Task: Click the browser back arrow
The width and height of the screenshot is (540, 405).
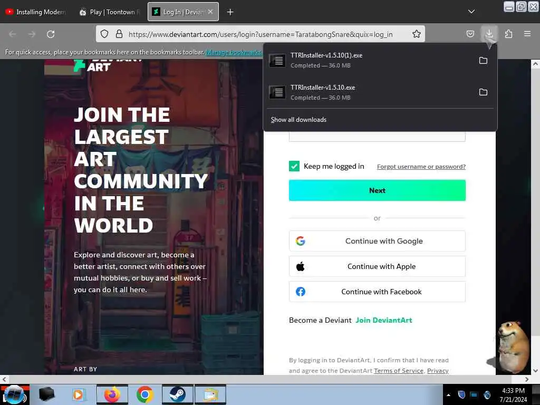Action: click(13, 34)
